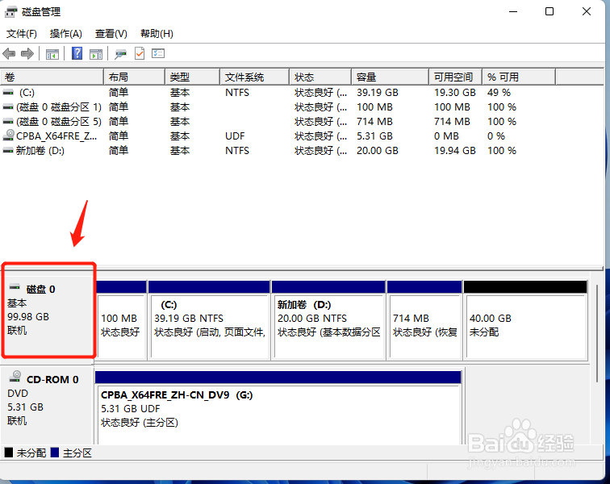This screenshot has height=484, width=610.
Task: Minimize the Disk Management window
Action: (513, 11)
